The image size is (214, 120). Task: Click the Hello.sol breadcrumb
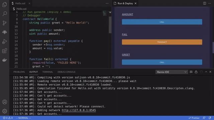pyautogui.click(x=21, y=9)
